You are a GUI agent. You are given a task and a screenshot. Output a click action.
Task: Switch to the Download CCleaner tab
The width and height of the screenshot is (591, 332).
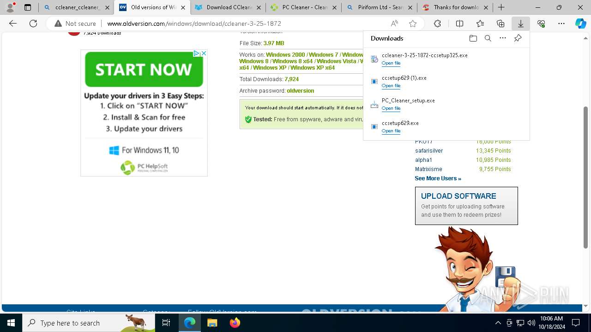click(x=228, y=7)
